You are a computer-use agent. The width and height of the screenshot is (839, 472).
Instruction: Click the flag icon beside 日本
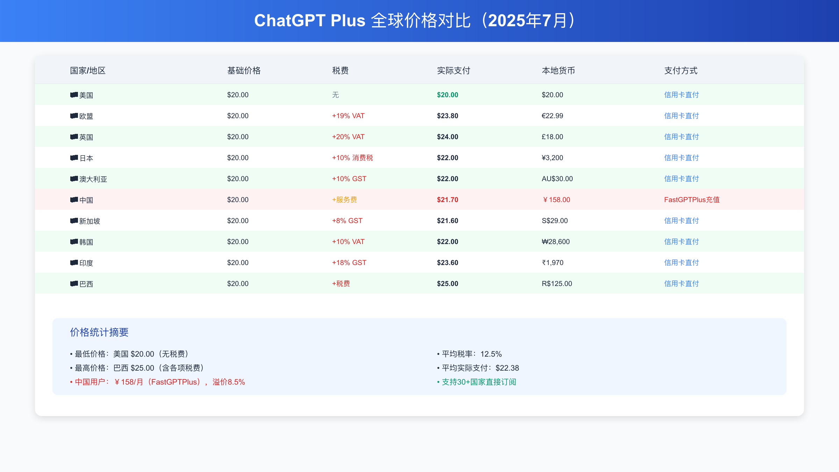(74, 158)
